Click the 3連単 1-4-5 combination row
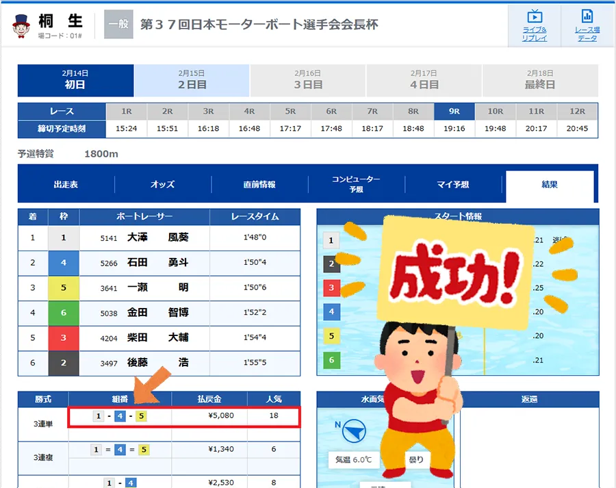The height and width of the screenshot is (488, 616). pyautogui.click(x=184, y=415)
